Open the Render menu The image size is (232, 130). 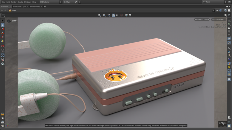click(x=14, y=2)
